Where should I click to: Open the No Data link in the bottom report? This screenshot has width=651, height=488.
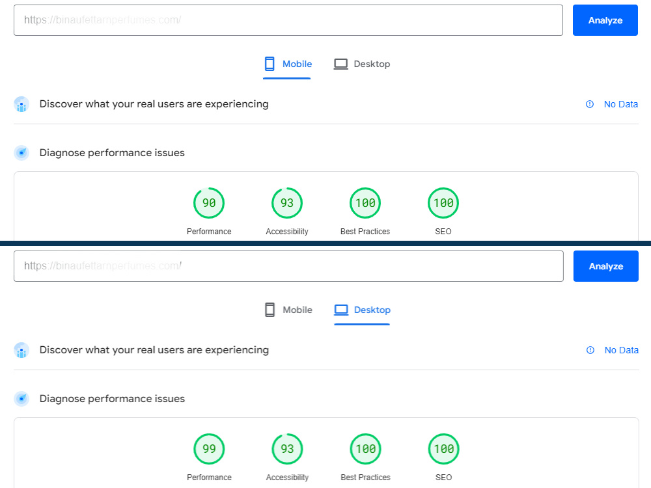coord(621,350)
